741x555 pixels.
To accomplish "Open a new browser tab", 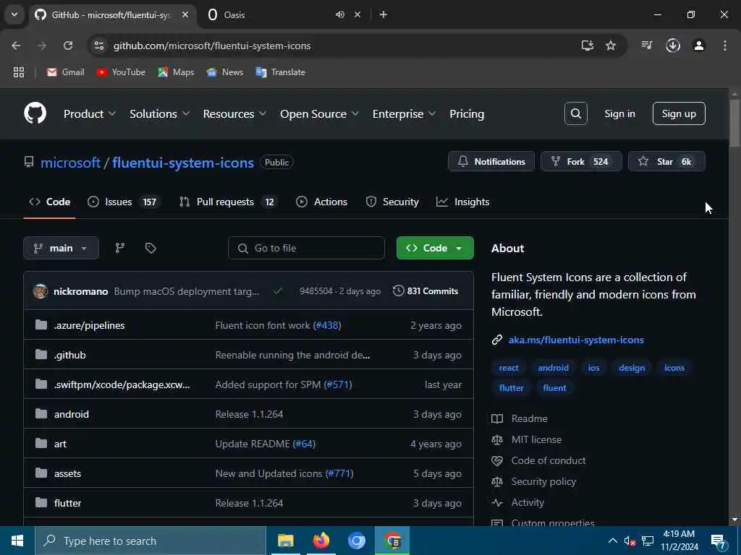I will click(384, 14).
